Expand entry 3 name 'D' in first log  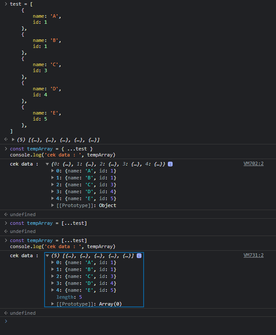pos(53,191)
